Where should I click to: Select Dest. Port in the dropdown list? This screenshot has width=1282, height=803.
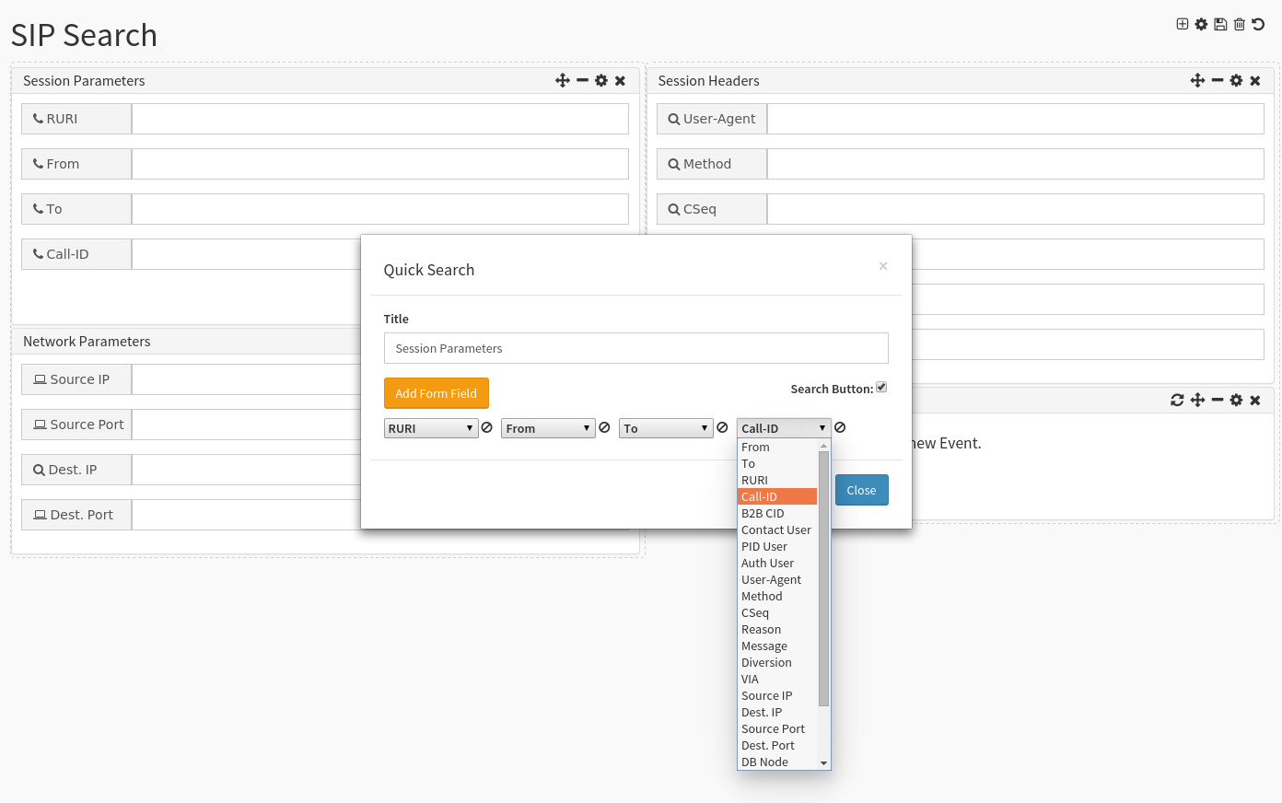(777, 745)
